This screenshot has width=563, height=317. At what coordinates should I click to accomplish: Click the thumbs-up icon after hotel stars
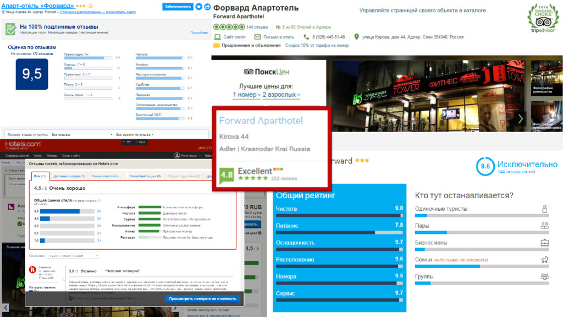90,6
